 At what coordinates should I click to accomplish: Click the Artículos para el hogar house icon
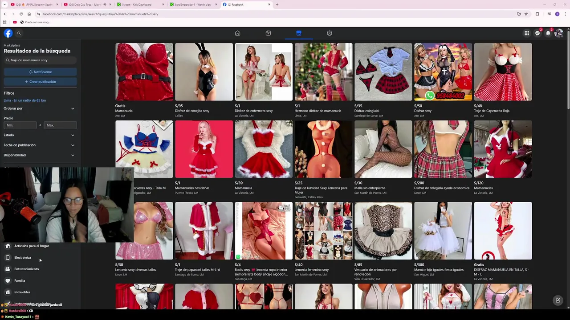[x=8, y=246]
